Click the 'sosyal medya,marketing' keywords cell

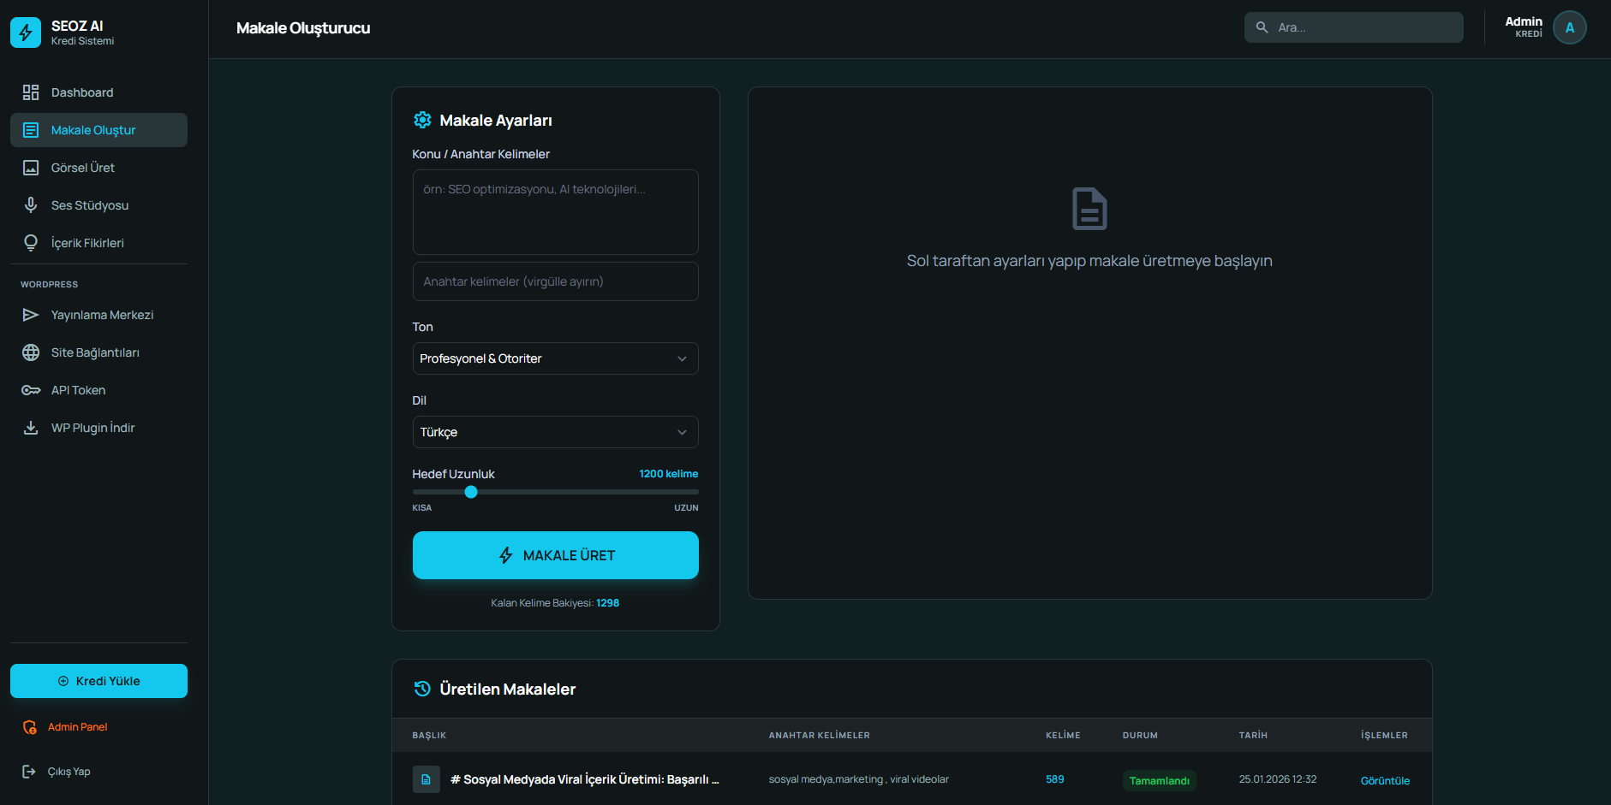pos(859,779)
